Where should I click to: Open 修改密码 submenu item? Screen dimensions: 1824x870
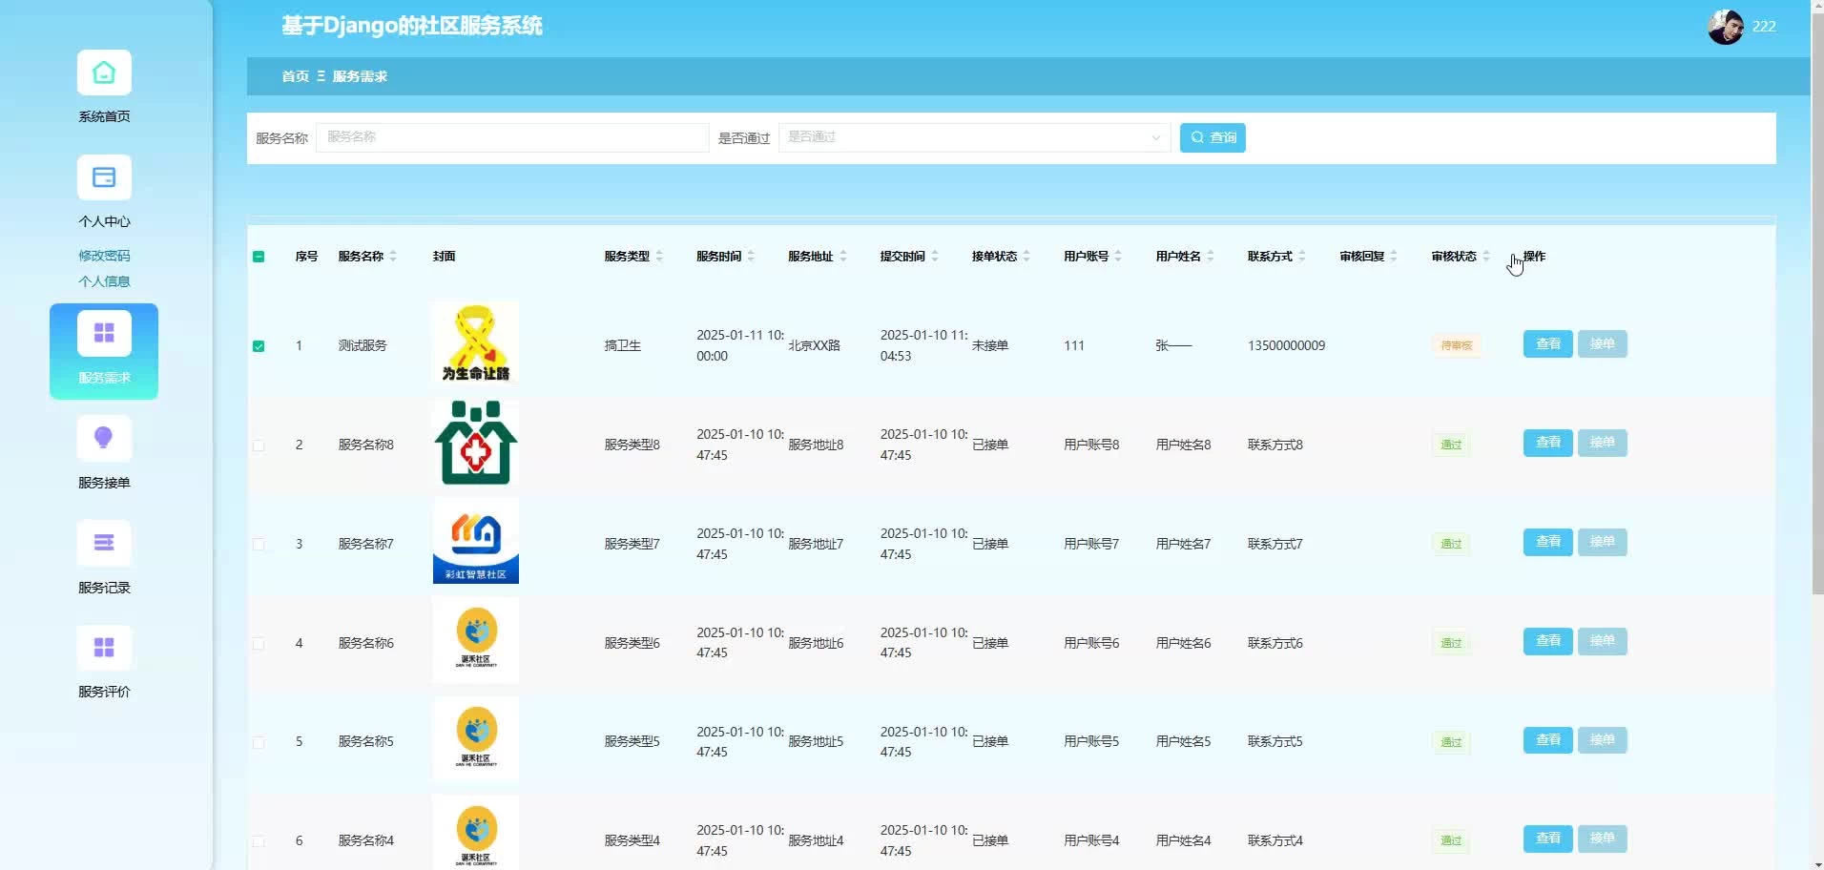[104, 256]
